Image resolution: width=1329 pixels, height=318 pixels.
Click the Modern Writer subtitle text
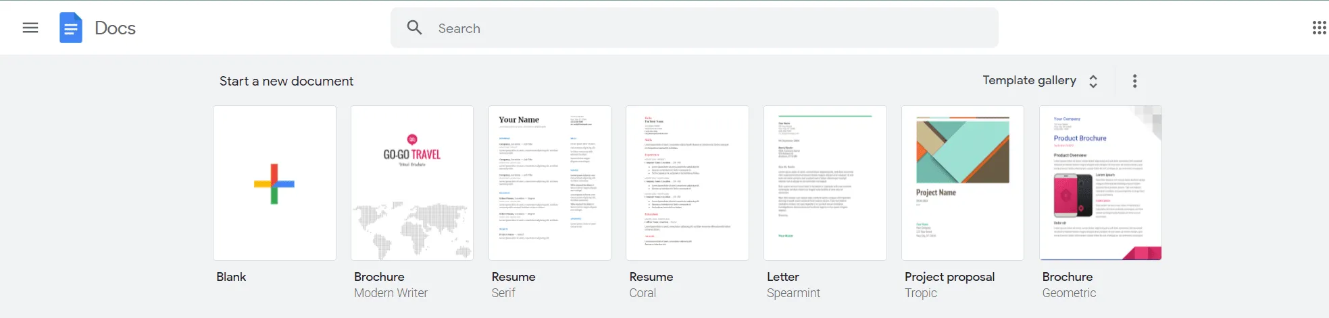tap(391, 293)
